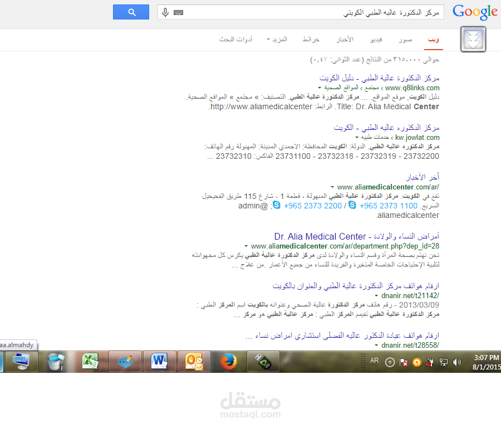The image size is (501, 428).
Task: Click the blue search magnifier button
Action: tap(131, 12)
